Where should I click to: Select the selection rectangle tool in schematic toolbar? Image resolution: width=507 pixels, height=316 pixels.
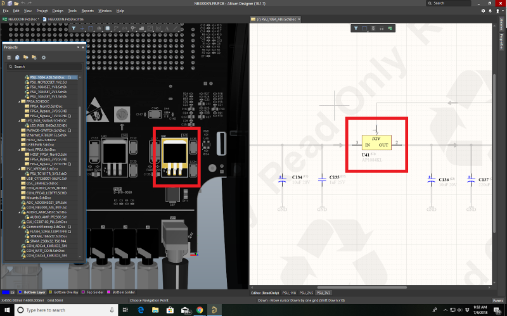[365, 28]
